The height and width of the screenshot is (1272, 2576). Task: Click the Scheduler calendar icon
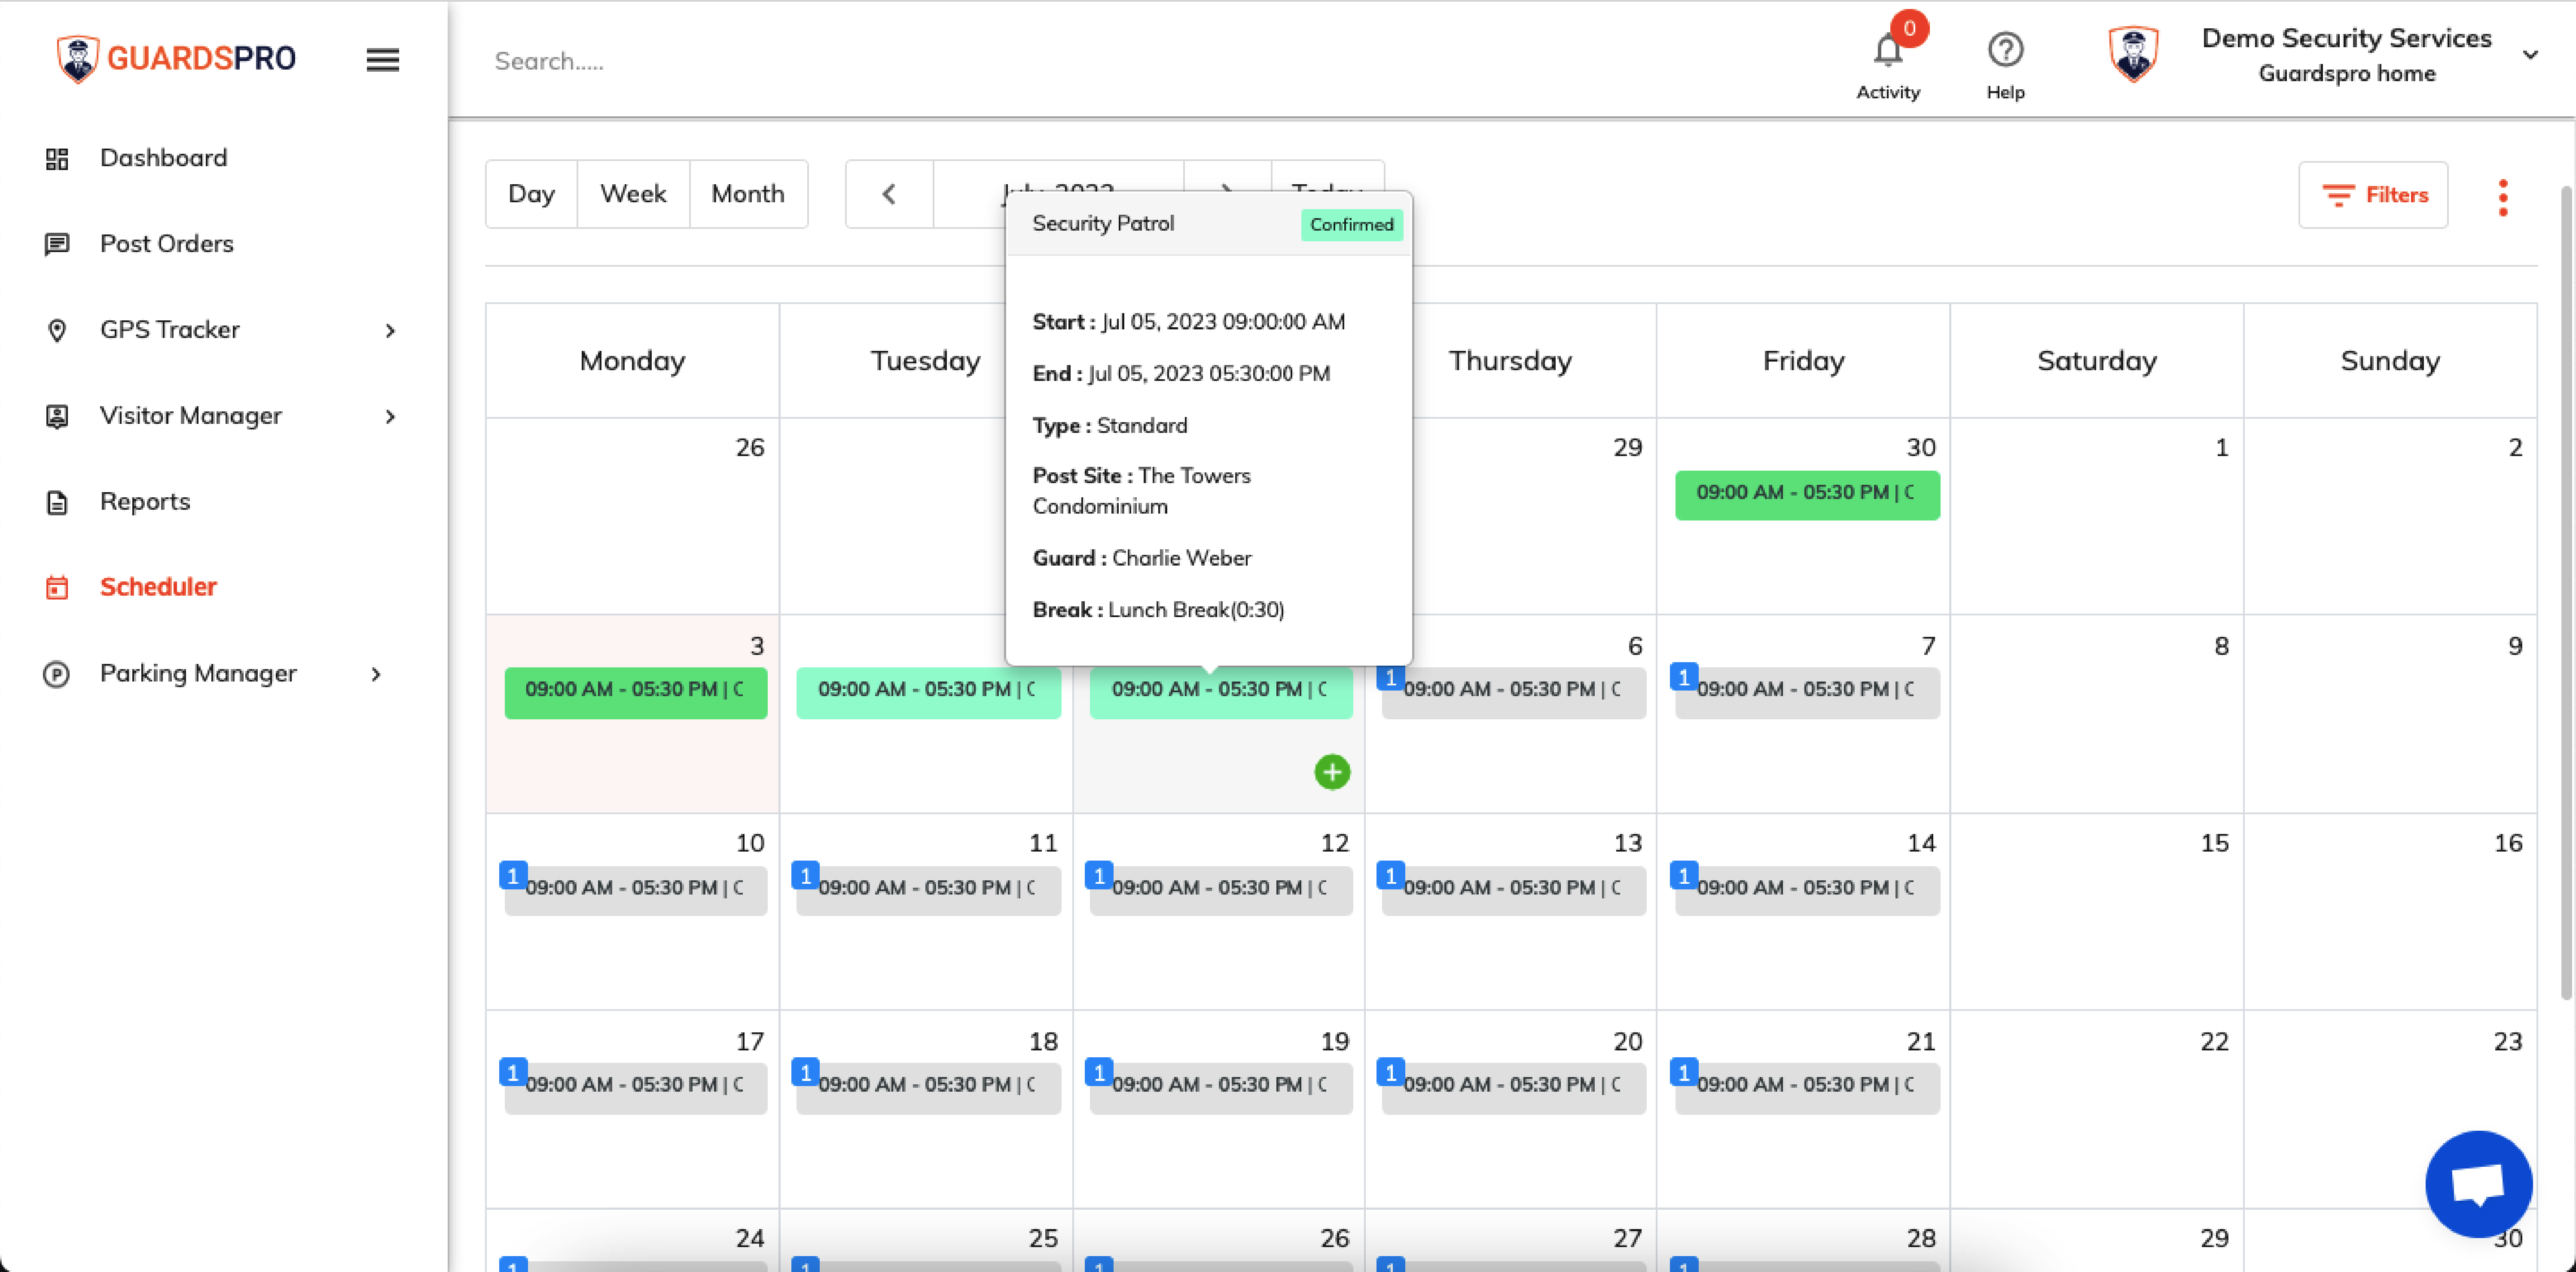(x=57, y=587)
